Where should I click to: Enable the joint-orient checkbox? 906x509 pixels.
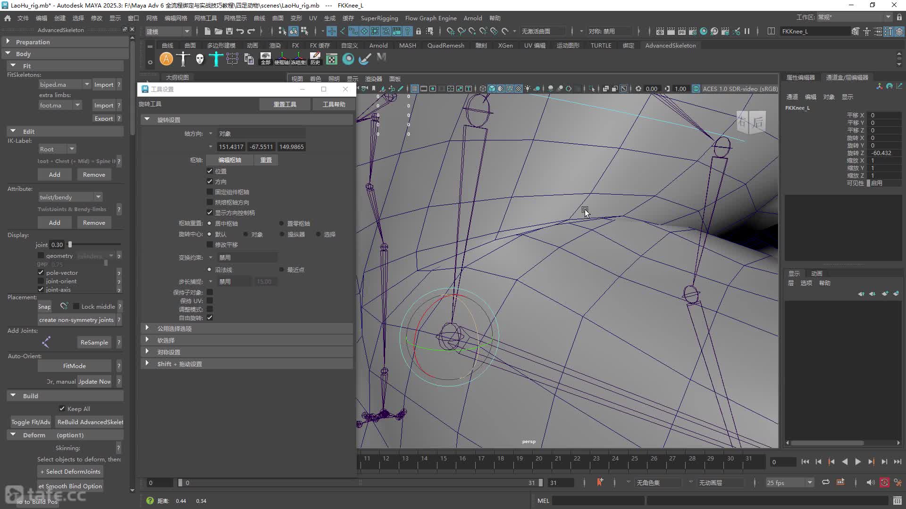[x=41, y=281]
